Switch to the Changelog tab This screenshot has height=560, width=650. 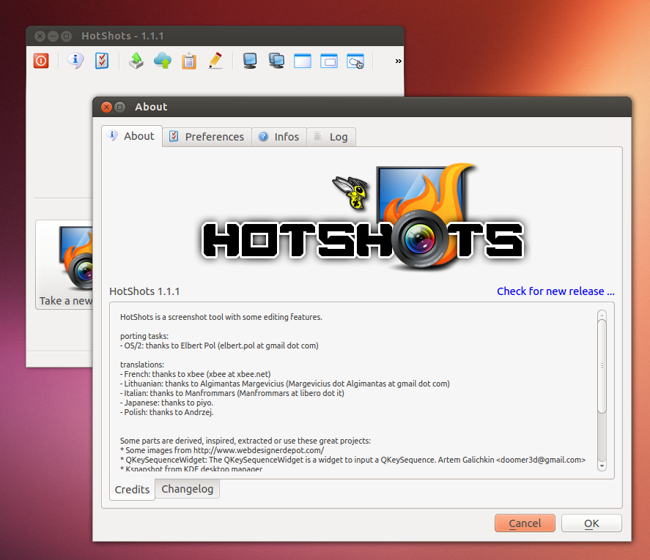coord(188,489)
